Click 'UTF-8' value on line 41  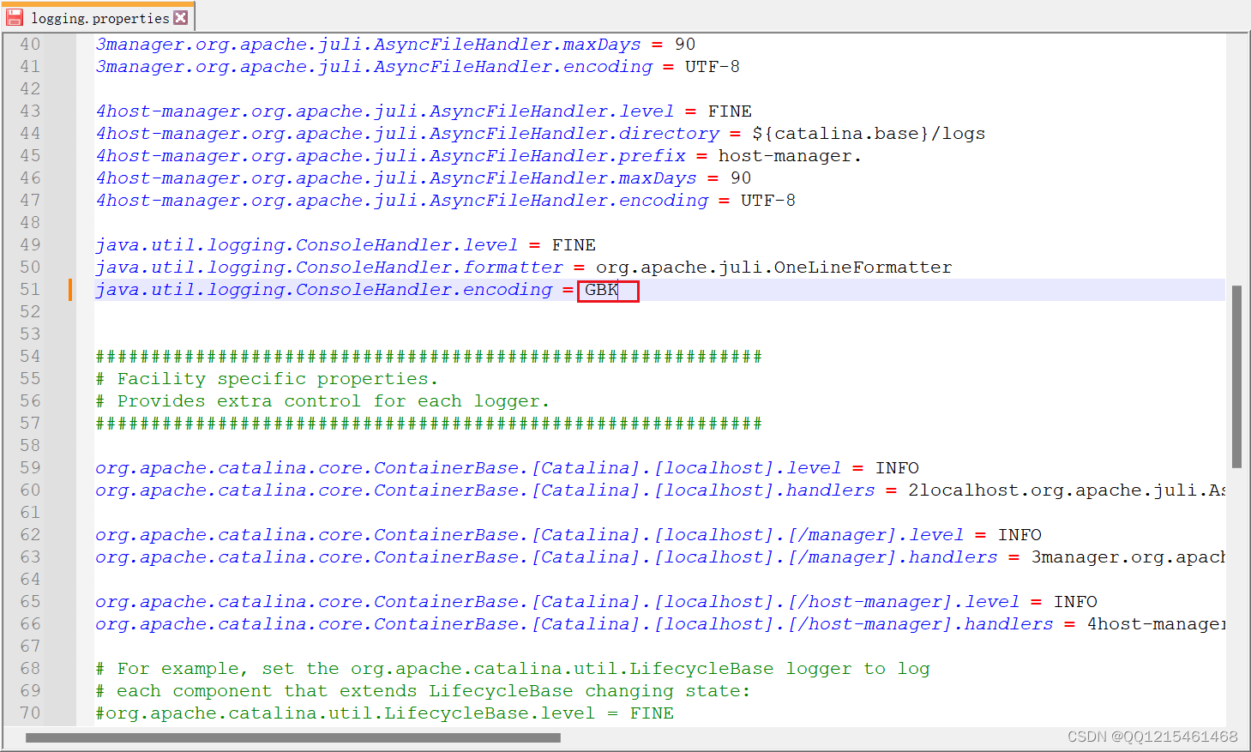click(x=713, y=67)
